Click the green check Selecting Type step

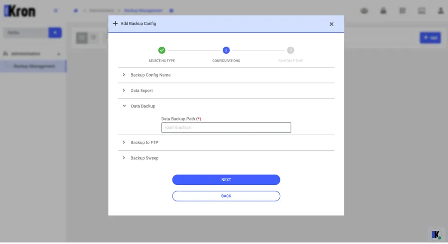[162, 50]
